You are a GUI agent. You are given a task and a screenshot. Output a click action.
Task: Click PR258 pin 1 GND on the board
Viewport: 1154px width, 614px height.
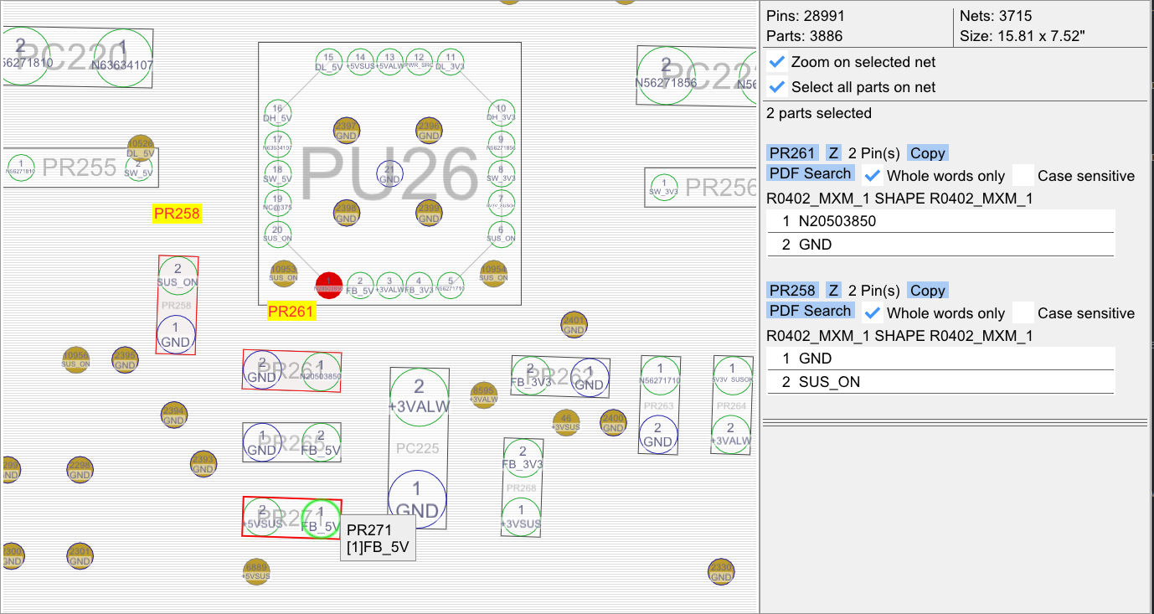click(176, 334)
